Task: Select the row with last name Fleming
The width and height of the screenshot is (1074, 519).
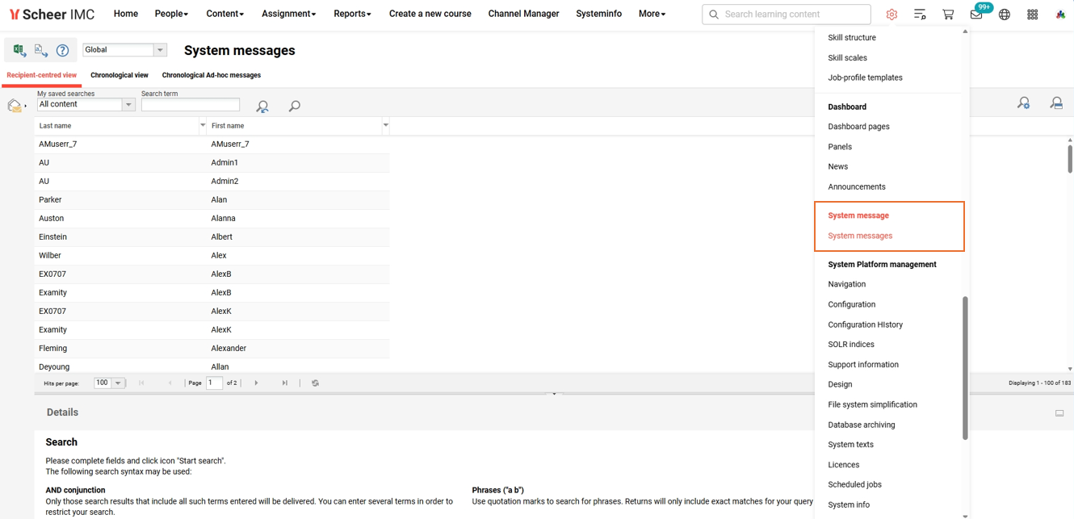Action: (212, 348)
